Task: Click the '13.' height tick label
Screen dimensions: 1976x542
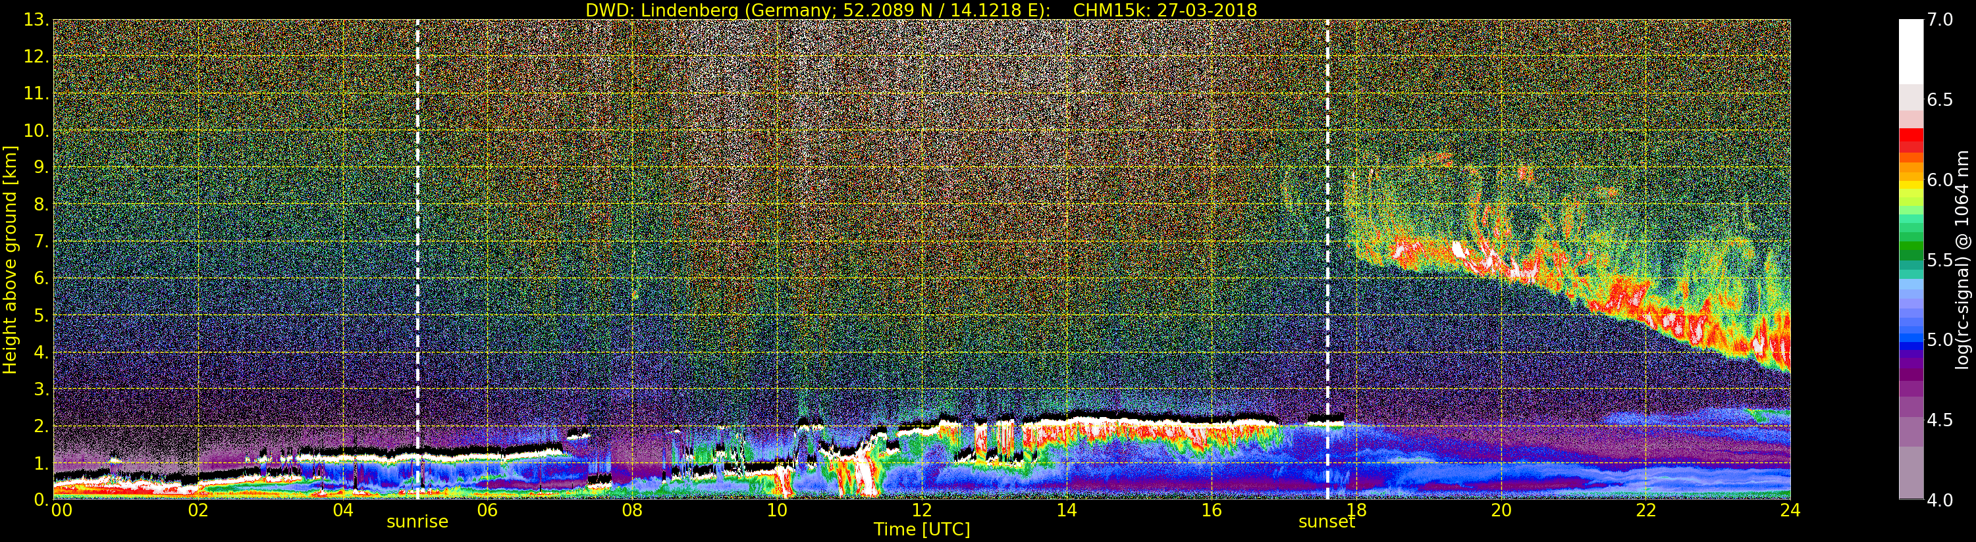Action: [x=36, y=20]
